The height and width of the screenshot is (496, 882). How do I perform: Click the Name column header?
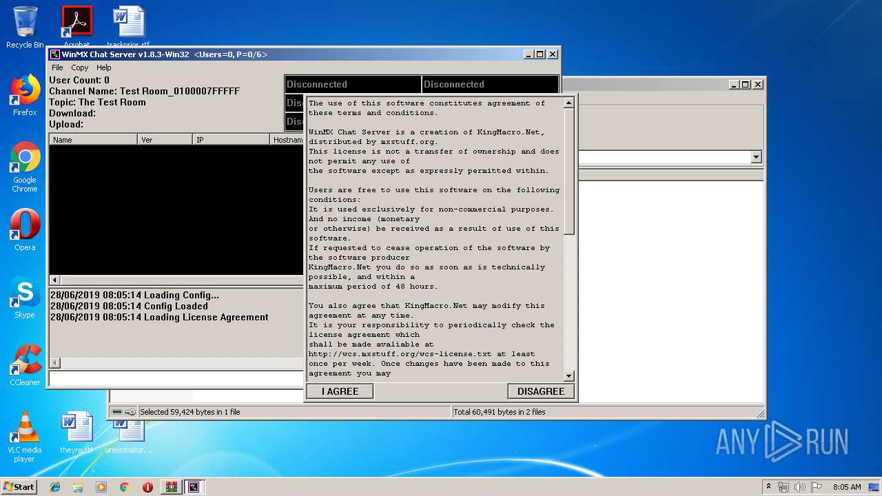pyautogui.click(x=93, y=140)
